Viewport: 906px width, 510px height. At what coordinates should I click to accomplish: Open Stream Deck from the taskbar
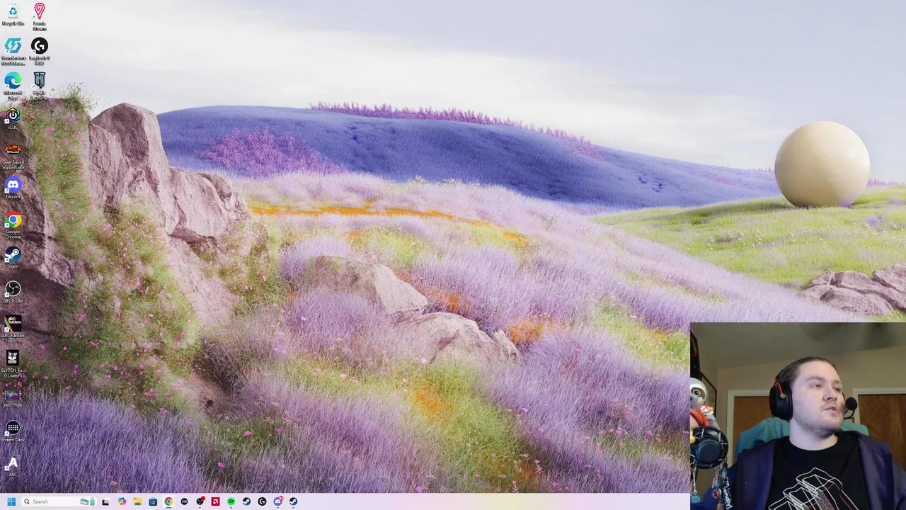pos(184,501)
